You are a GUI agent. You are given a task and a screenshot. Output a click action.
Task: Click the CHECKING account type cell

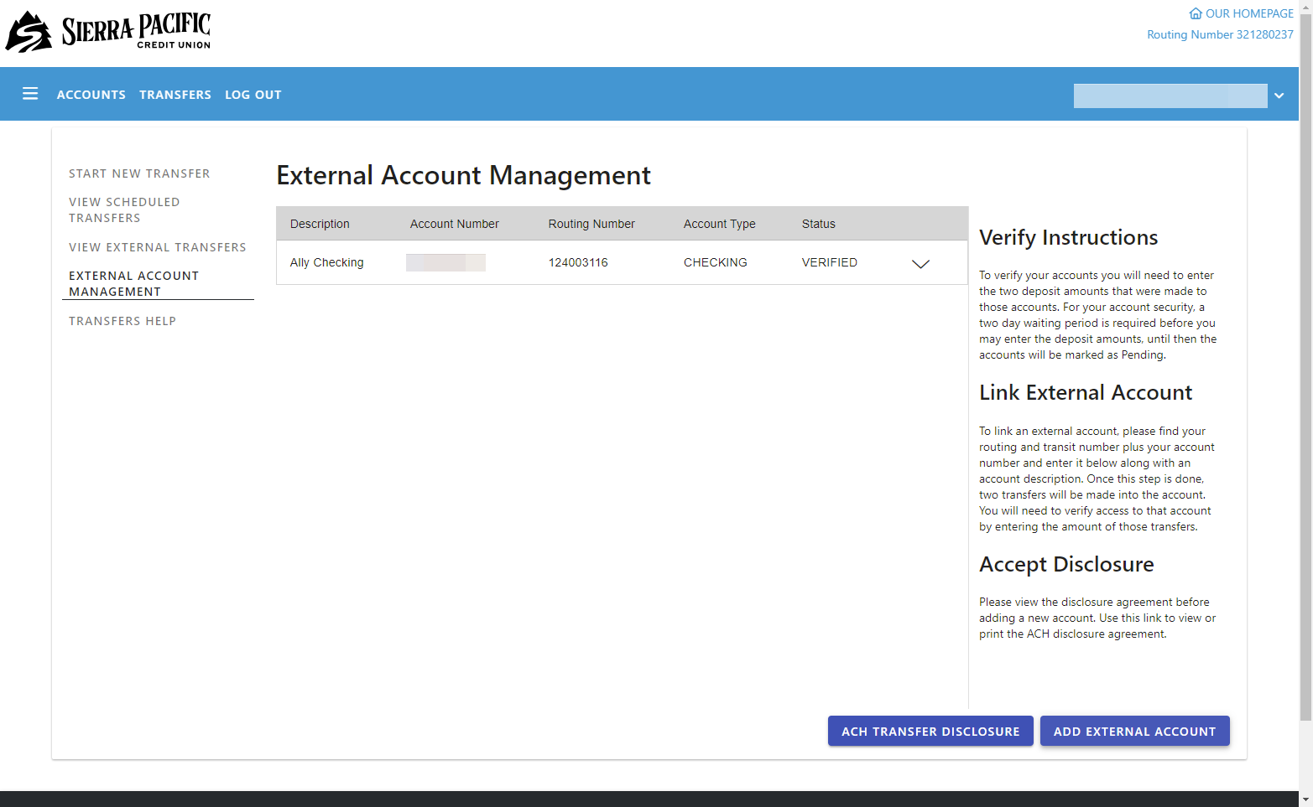point(716,262)
